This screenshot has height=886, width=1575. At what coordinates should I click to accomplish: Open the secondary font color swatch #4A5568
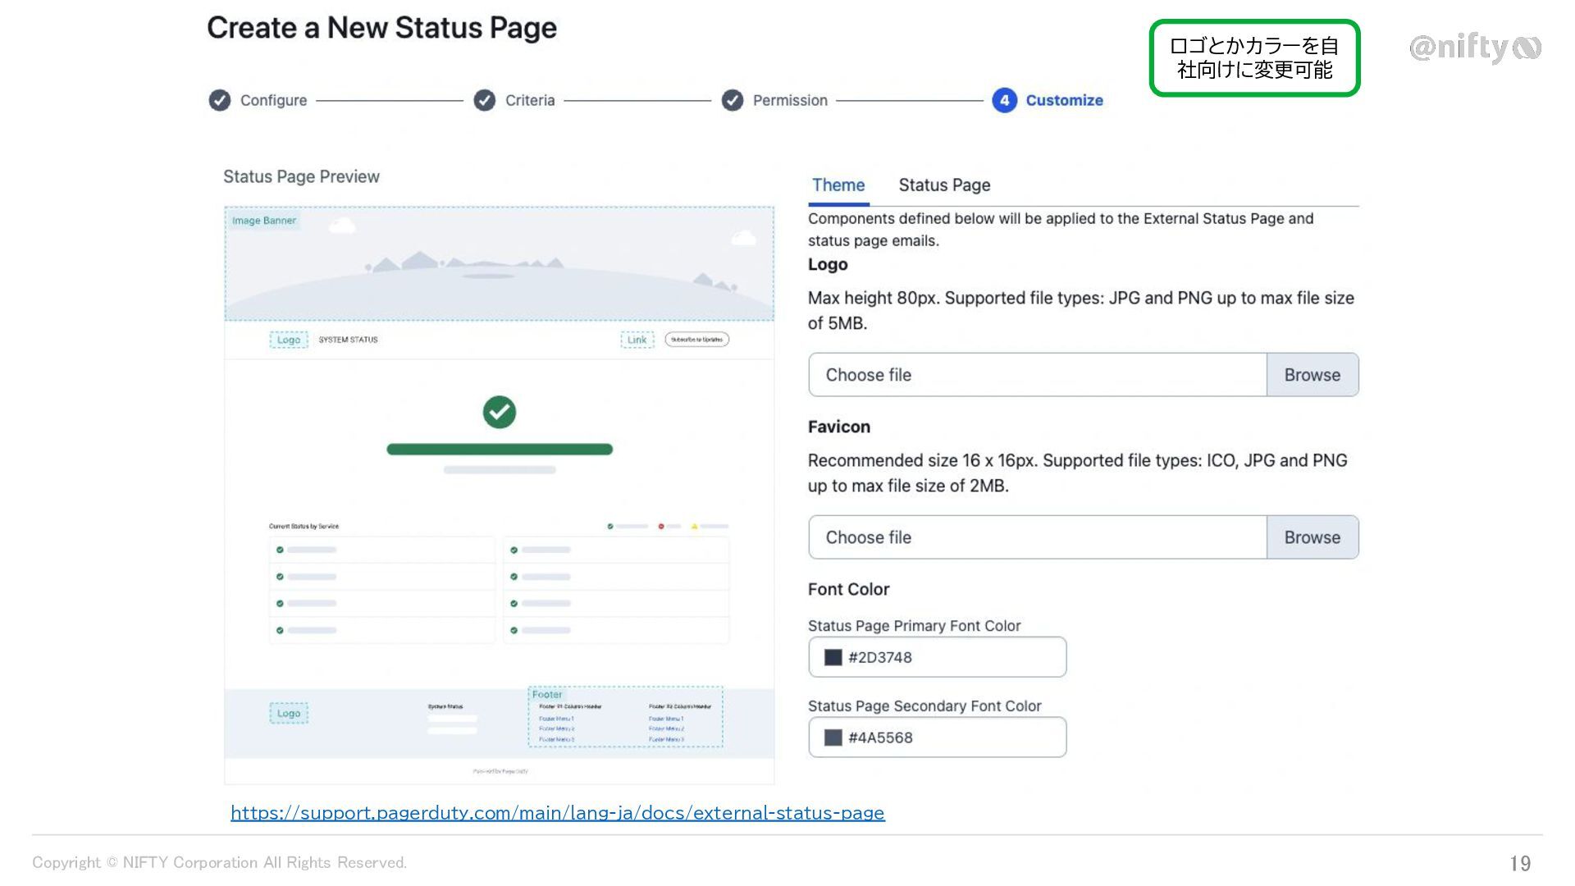coord(833,738)
